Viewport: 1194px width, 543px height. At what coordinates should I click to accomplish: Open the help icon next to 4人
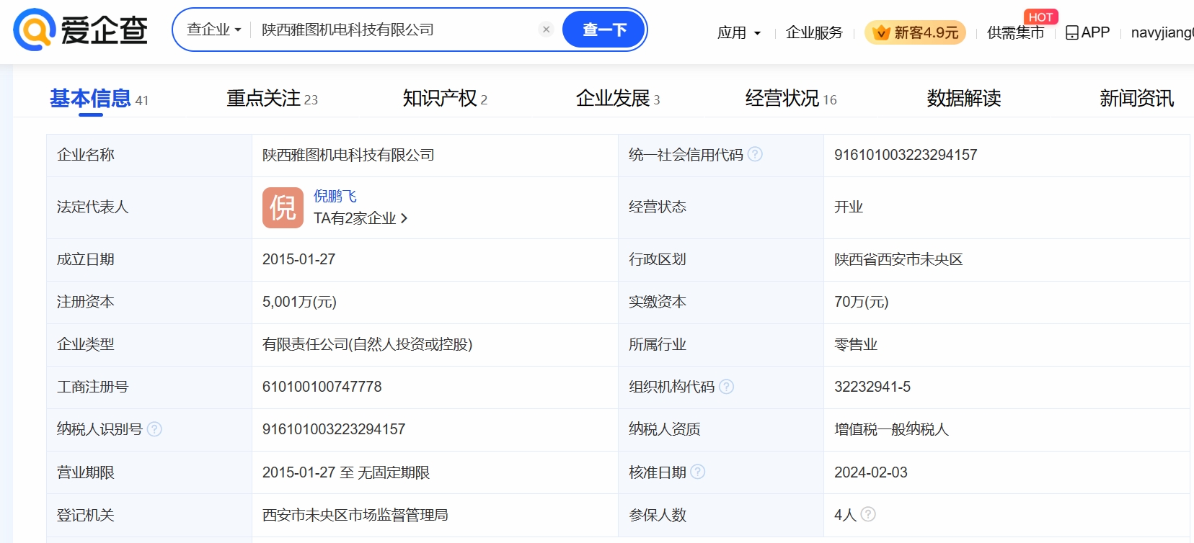pyautogui.click(x=868, y=514)
